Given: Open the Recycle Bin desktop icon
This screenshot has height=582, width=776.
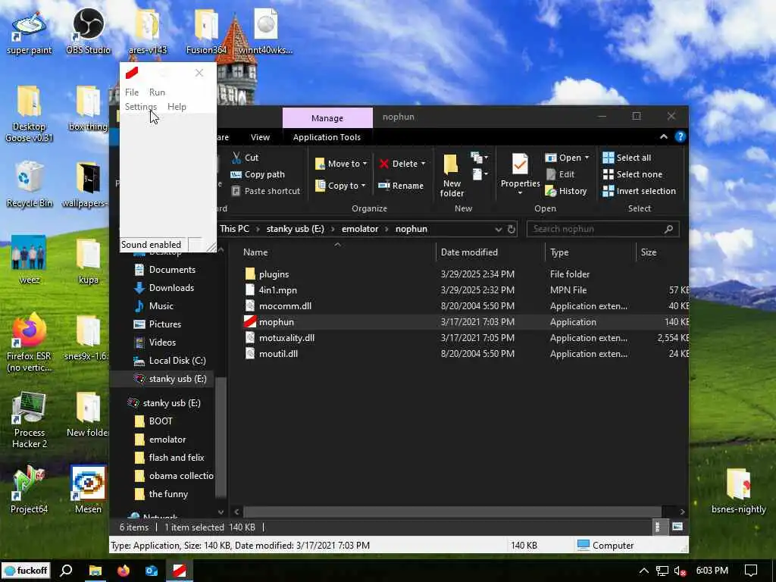Looking at the screenshot, I should pos(30,185).
